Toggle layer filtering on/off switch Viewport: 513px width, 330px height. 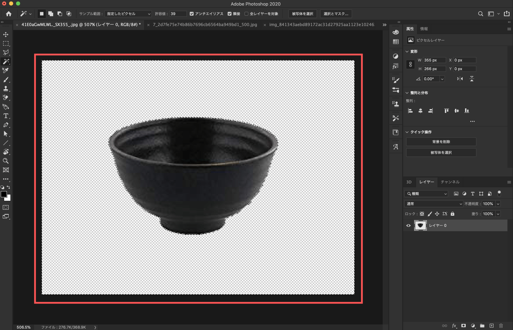point(499,193)
